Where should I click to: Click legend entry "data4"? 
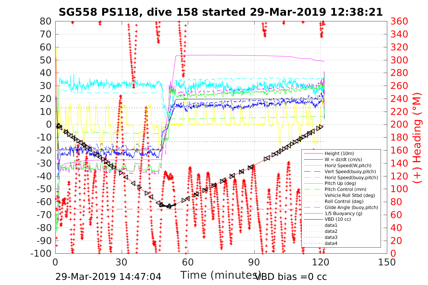331,243
